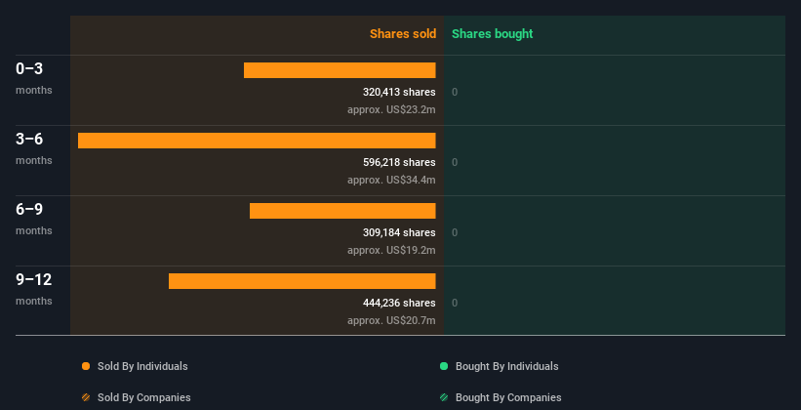Viewport: 801px width, 410px height.
Task: Click the bought value 0 in 0–3 months row
Action: pos(455,92)
